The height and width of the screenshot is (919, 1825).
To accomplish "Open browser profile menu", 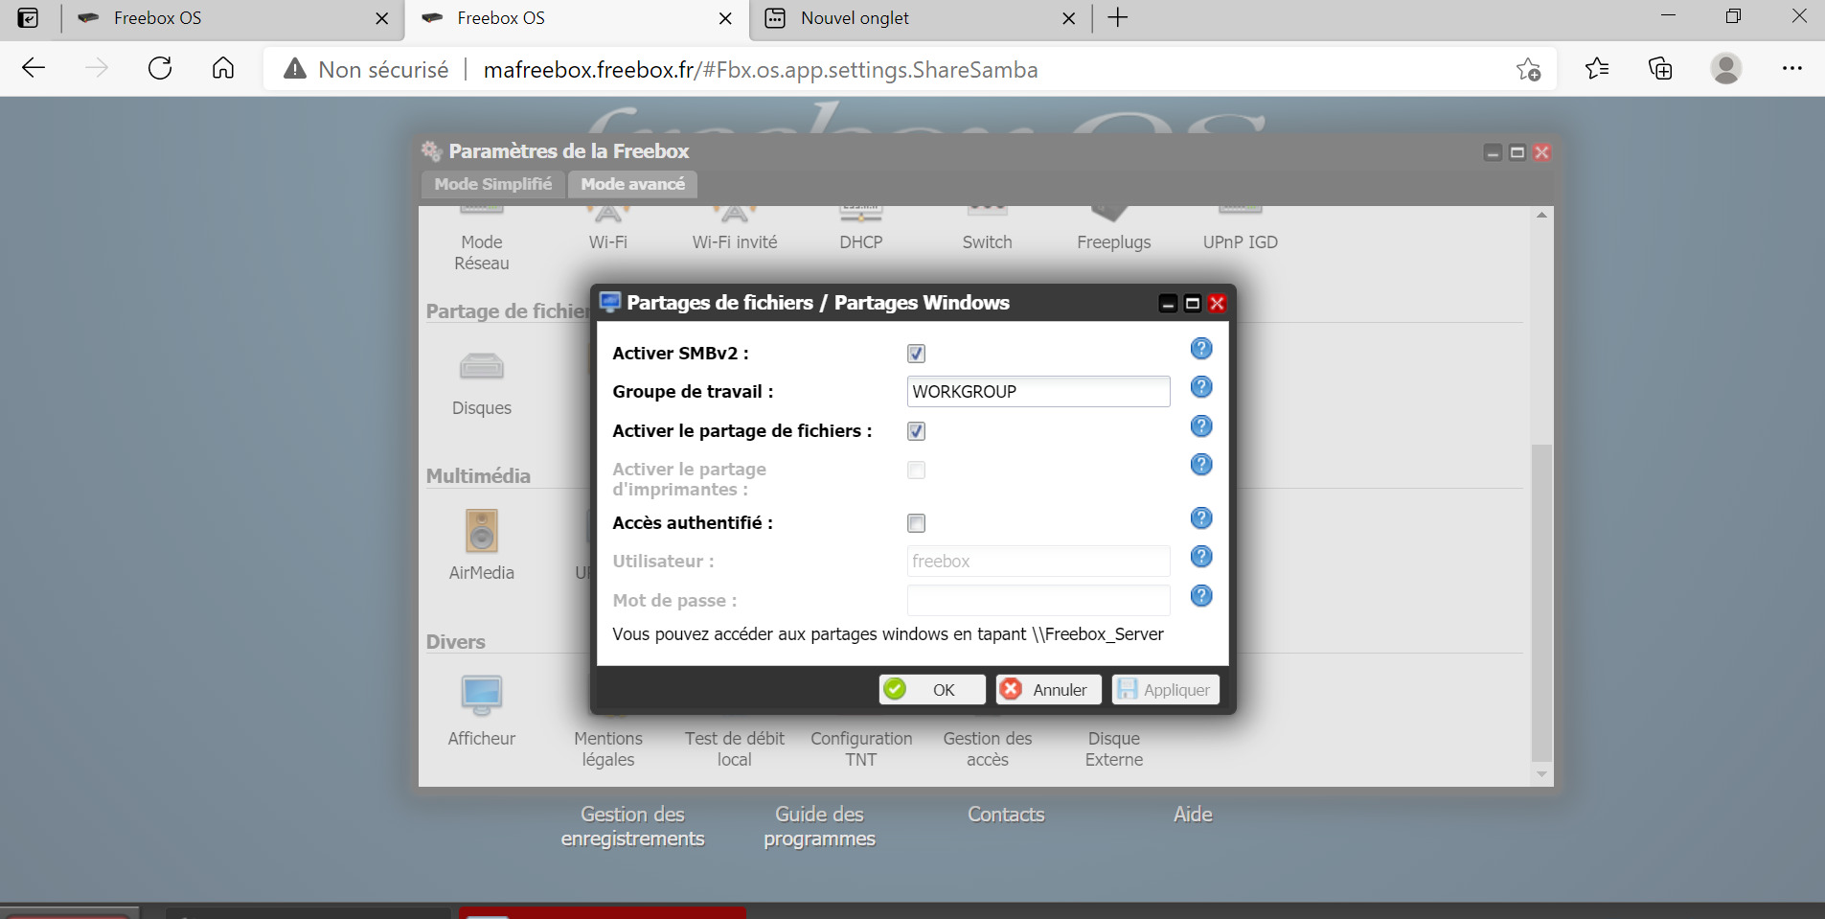I will pyautogui.click(x=1725, y=68).
